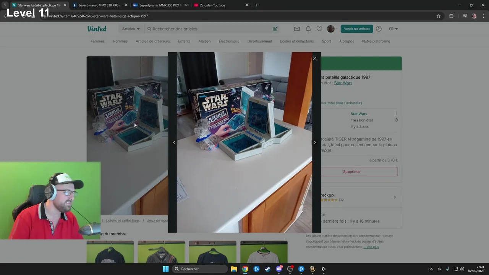
Task: Open 'Loisirs et collections' breadcrumb link
Action: [123, 221]
